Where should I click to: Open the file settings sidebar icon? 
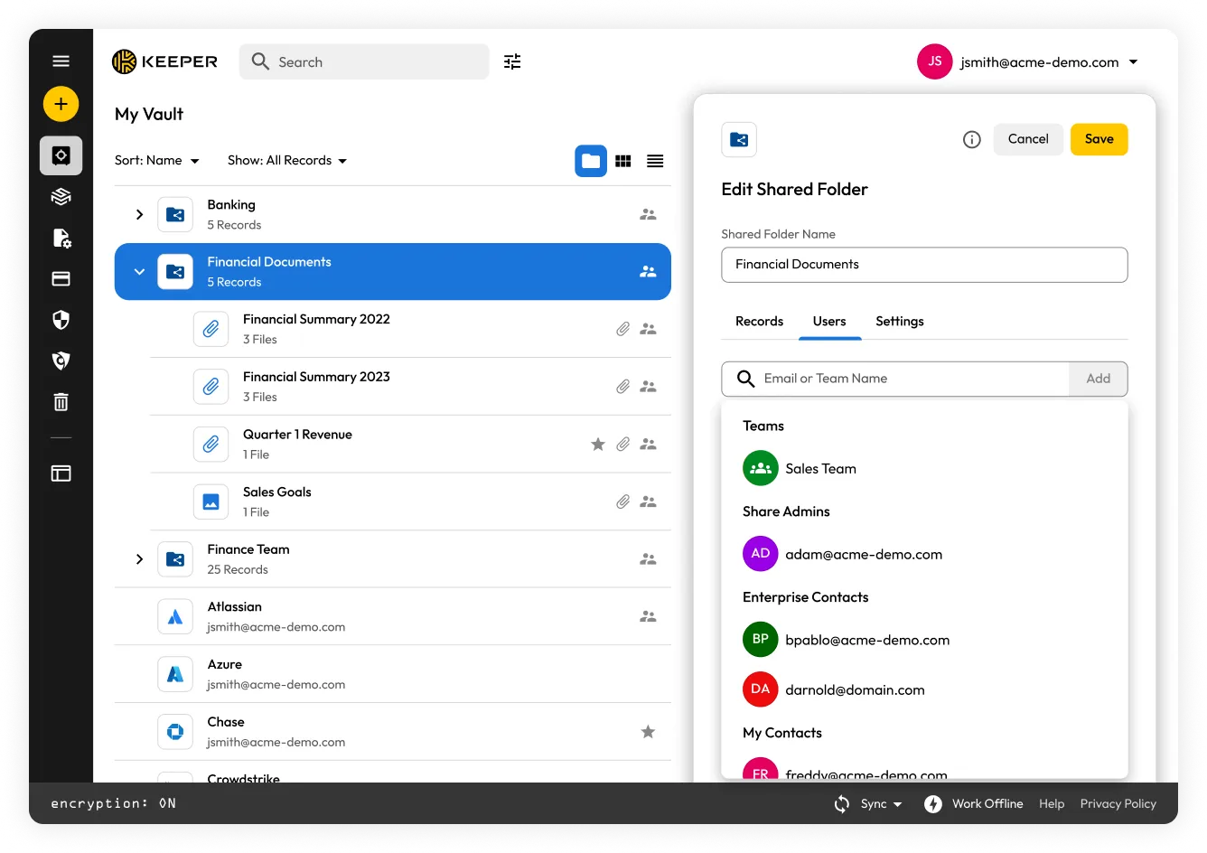click(61, 238)
